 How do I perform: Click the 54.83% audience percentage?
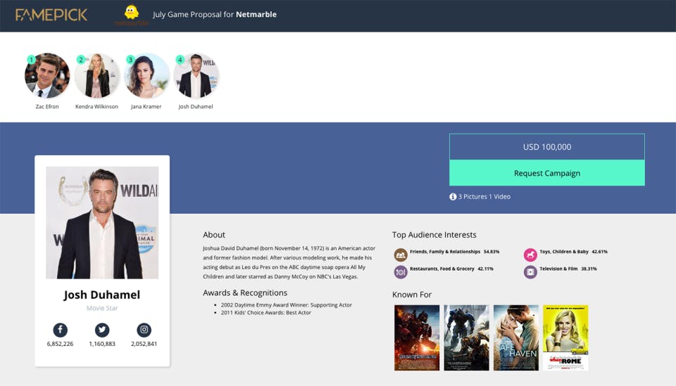coord(492,252)
